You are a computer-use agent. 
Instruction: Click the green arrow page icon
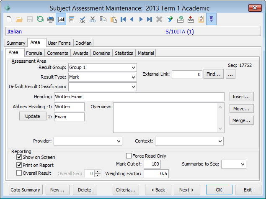170,19
